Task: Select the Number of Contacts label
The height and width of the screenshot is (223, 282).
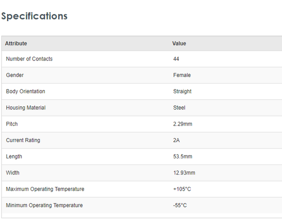Action: (x=29, y=59)
